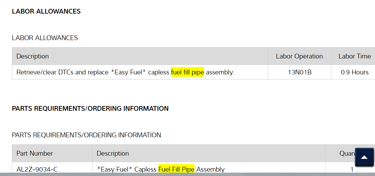Click highlighted 'Fuel Fill Pipe' in parts row

pyautogui.click(x=176, y=169)
